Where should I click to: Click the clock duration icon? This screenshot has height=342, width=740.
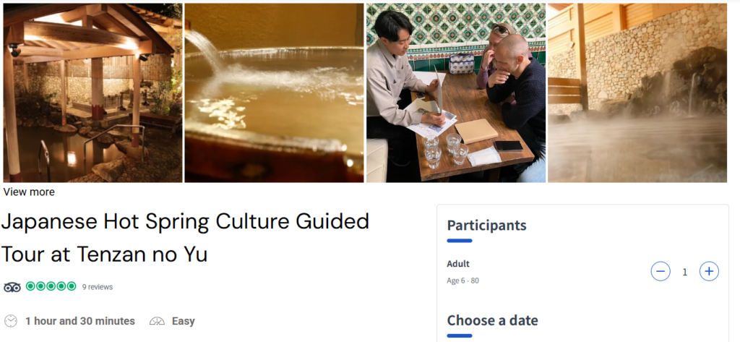(x=11, y=321)
